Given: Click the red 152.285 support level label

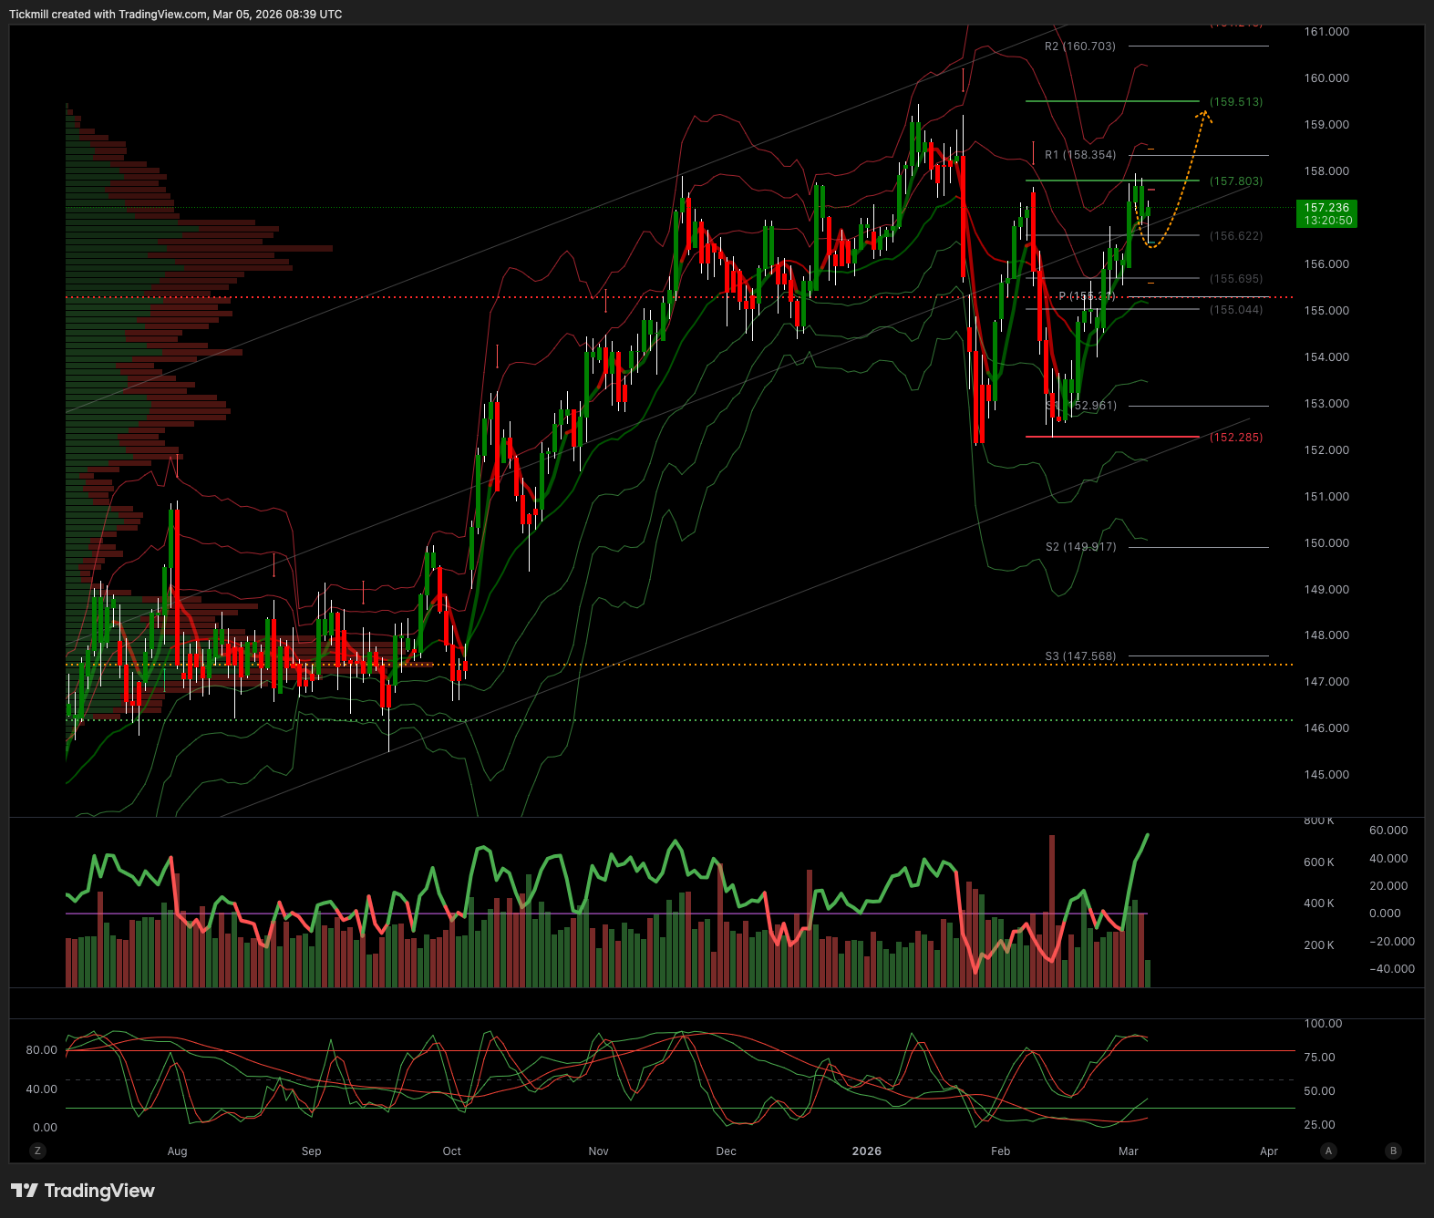Looking at the screenshot, I should point(1235,438).
